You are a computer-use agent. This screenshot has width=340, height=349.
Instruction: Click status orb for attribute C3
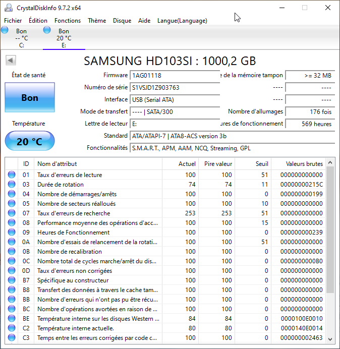pos(12,337)
